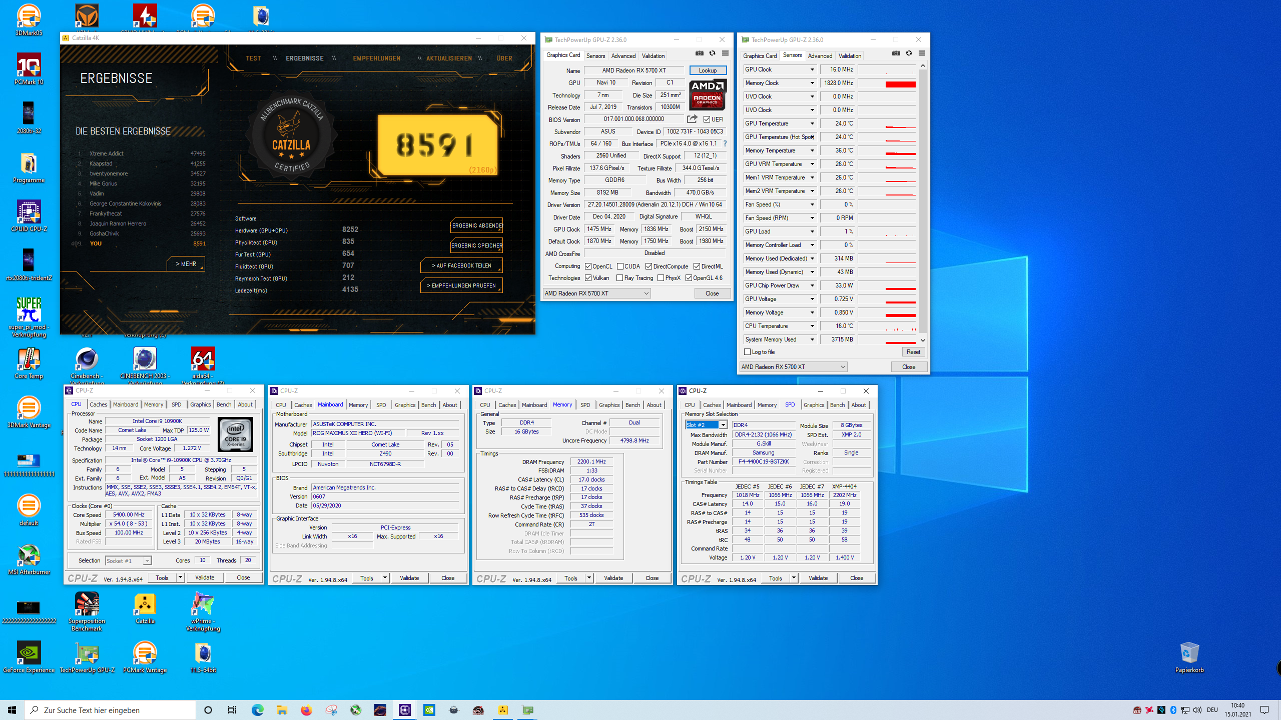Image resolution: width=1281 pixels, height=720 pixels.
Task: Select the Bench tab in the CPU-Z CPU window
Action: click(224, 404)
